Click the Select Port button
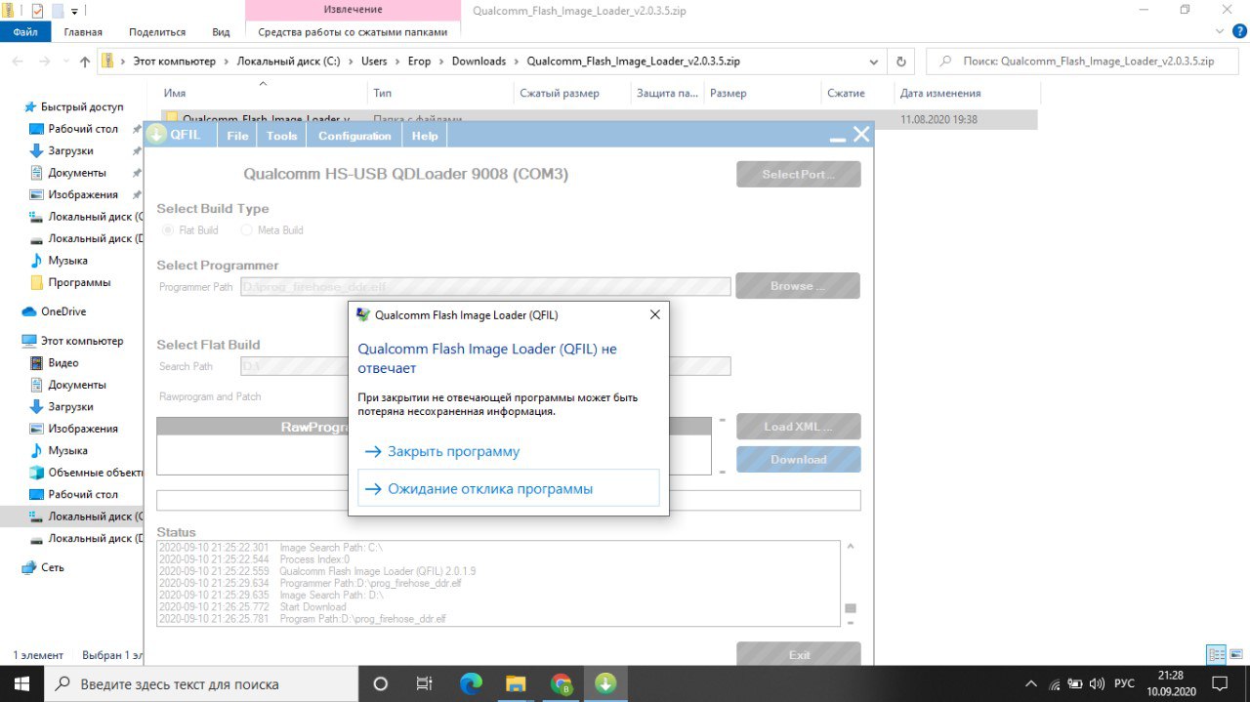1250x702 pixels. [798, 174]
